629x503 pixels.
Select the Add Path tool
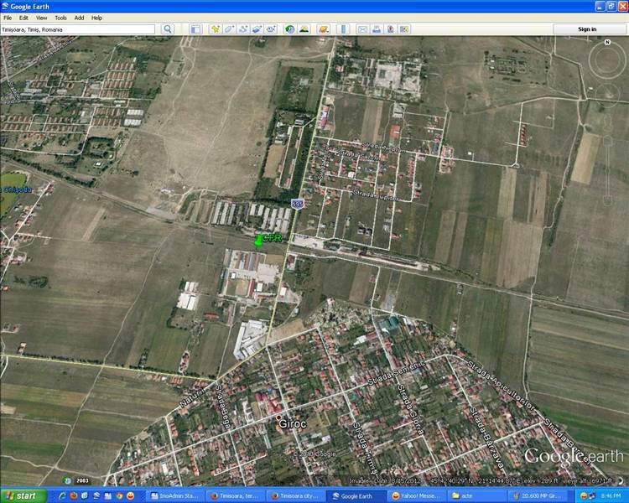point(243,29)
